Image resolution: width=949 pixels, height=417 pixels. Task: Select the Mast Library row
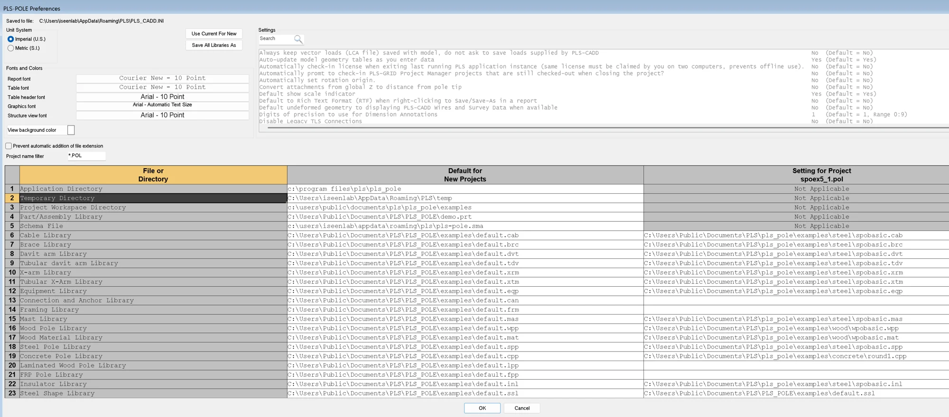coord(153,319)
